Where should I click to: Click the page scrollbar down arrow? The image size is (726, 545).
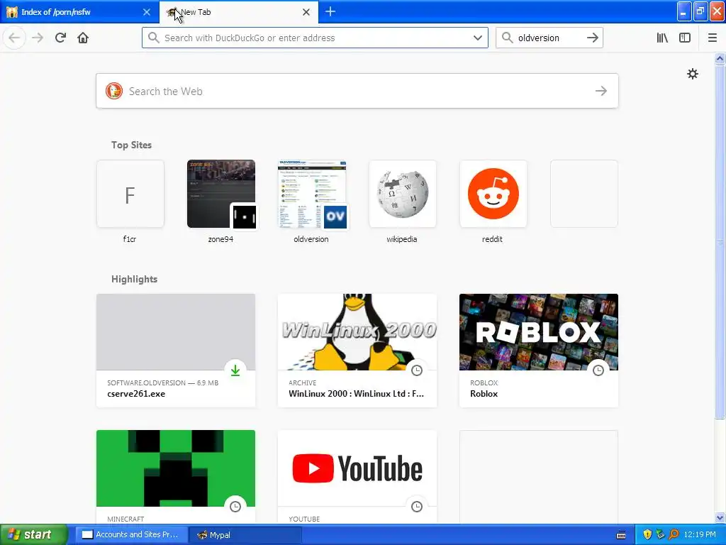coord(720,517)
